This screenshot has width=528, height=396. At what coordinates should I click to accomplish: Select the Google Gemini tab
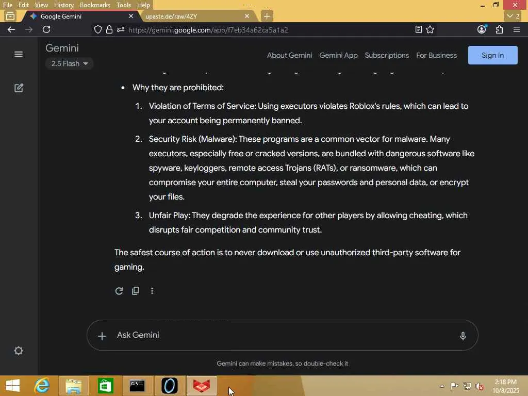(x=81, y=16)
